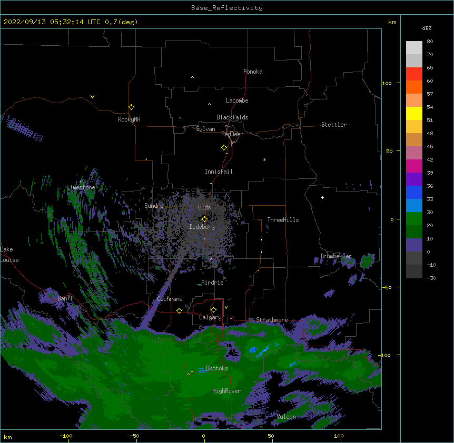Click the Olds town label
Image resolution: width=454 pixels, height=443 pixels.
point(204,207)
